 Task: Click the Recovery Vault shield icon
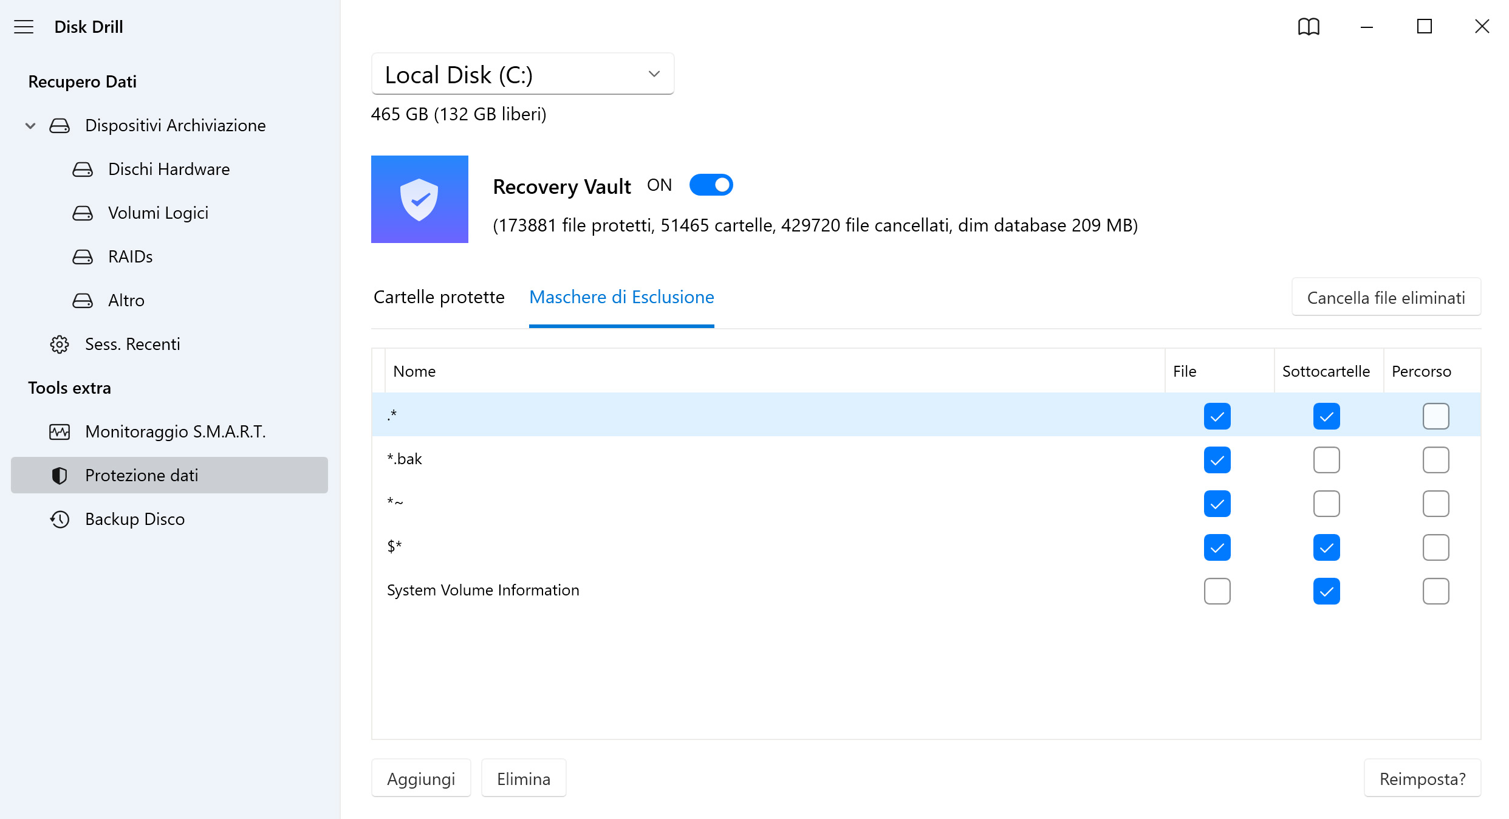[420, 199]
